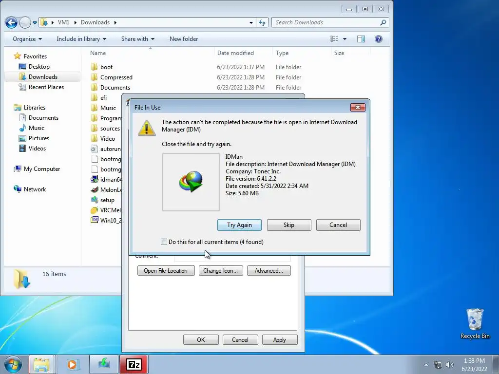Sort by the Size column header

(339, 53)
